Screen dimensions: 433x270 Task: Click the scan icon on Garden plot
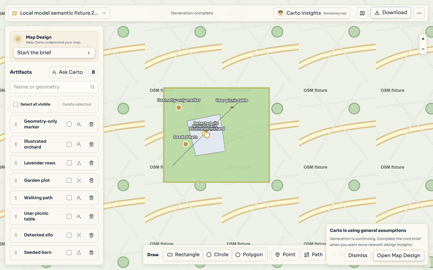[x=79, y=180]
